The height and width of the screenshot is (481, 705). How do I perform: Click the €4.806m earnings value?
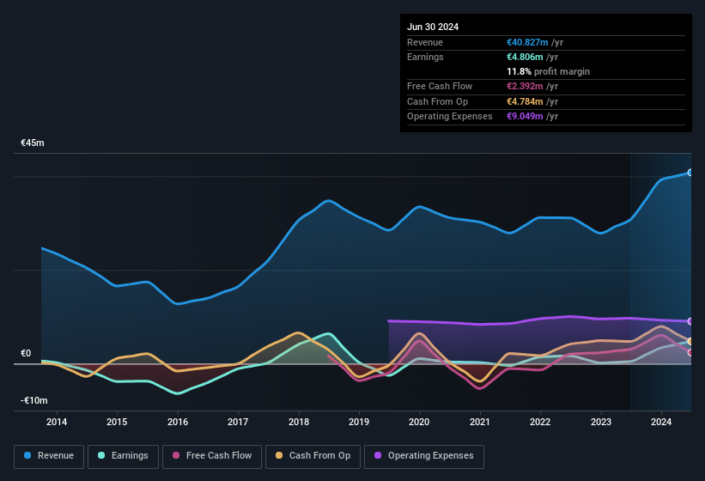pyautogui.click(x=525, y=57)
